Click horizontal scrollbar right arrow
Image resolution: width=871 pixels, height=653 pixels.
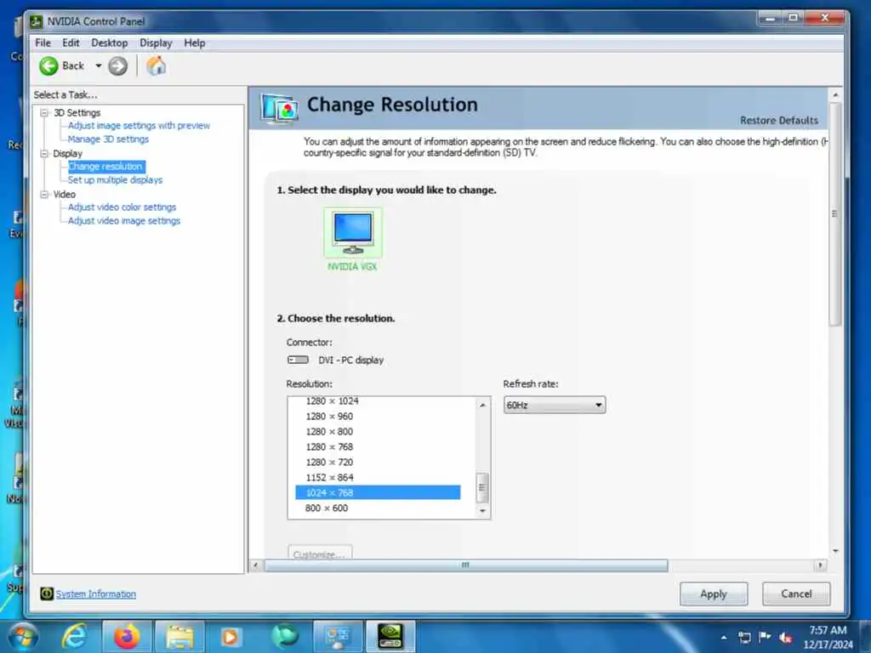pos(820,565)
